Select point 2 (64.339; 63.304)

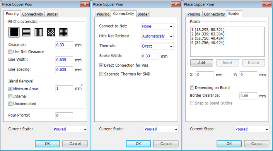click(208, 34)
